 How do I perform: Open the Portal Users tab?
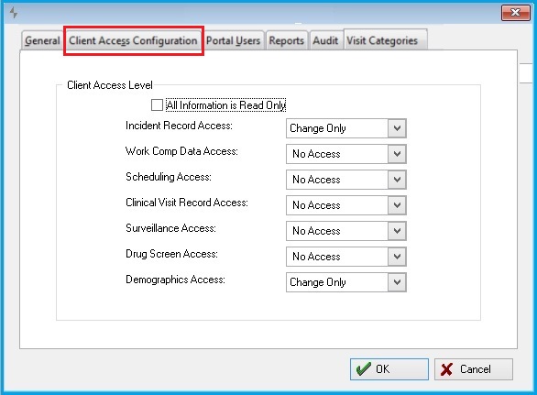point(234,40)
